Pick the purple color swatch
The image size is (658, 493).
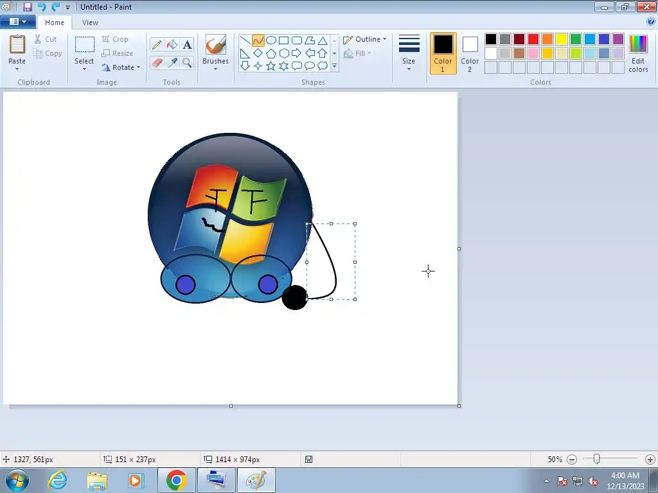pos(618,39)
